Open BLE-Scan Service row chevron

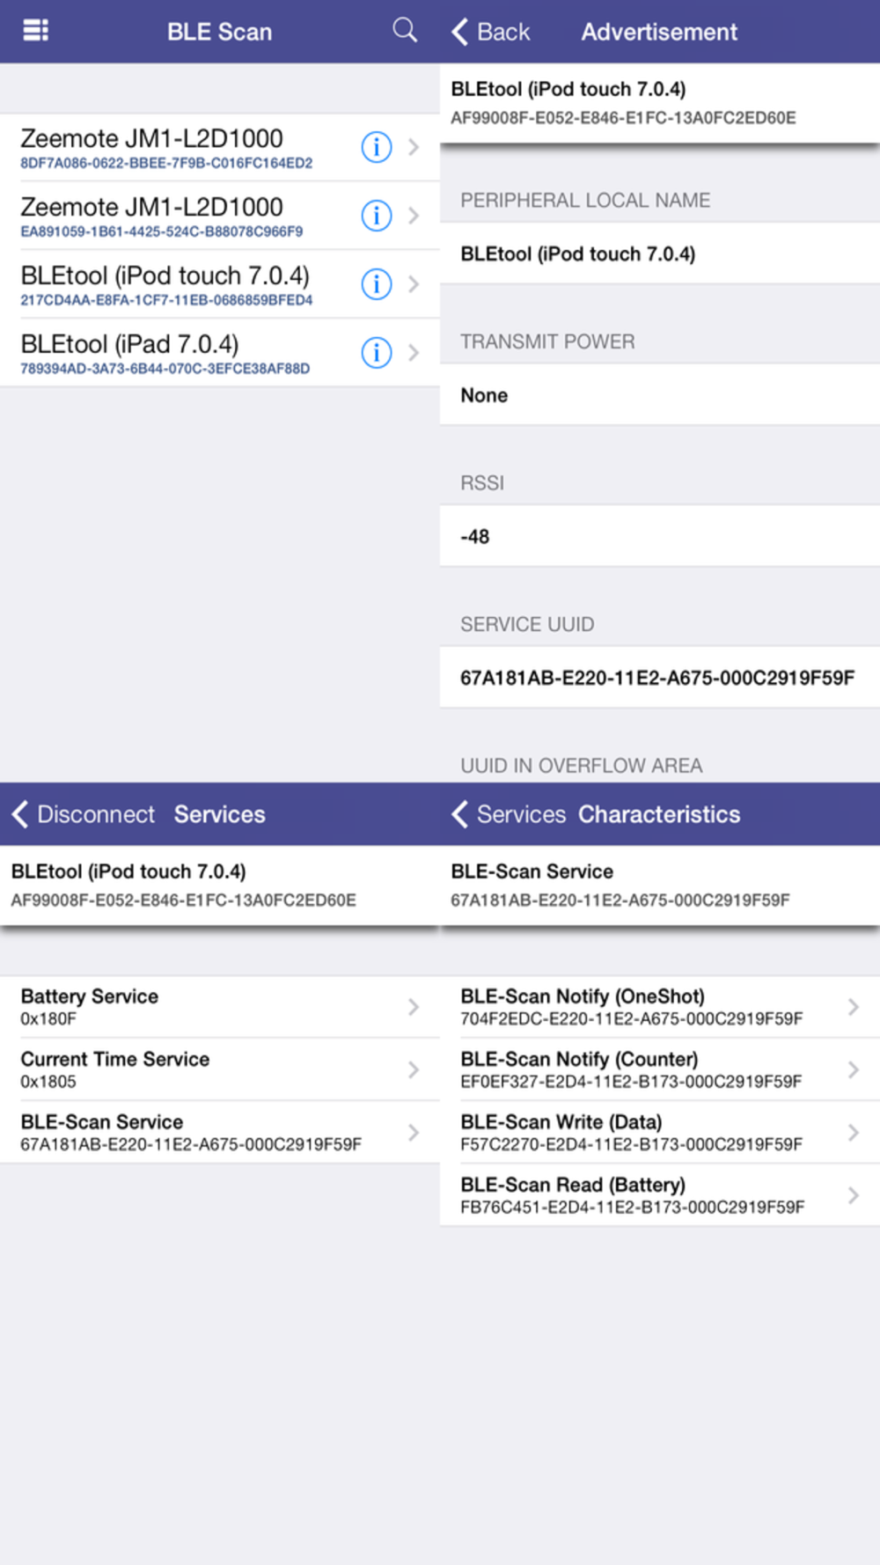[x=414, y=1133]
